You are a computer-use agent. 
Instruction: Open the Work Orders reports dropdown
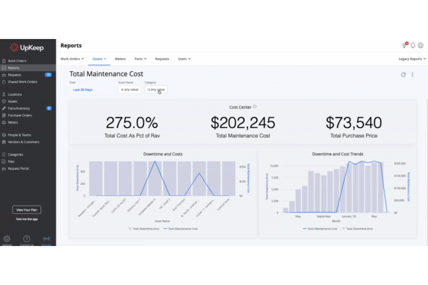click(72, 59)
